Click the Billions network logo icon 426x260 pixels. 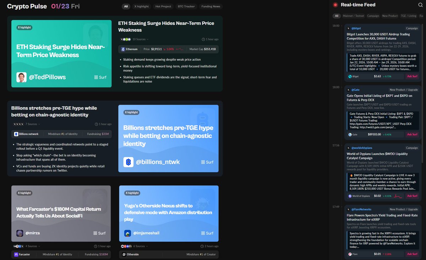[x=16, y=134]
